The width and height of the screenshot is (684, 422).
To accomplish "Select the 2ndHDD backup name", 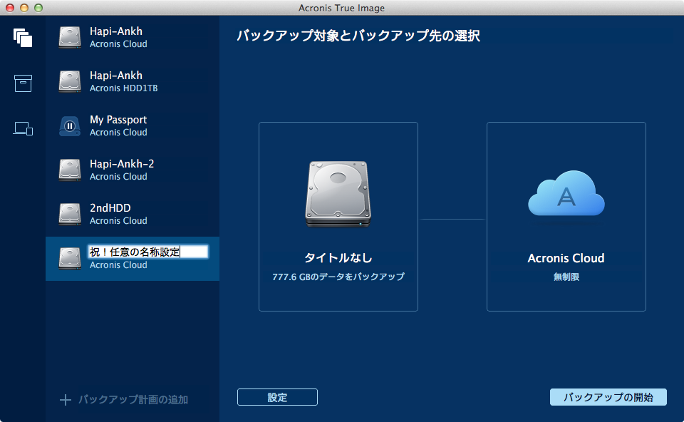I will click(110, 207).
